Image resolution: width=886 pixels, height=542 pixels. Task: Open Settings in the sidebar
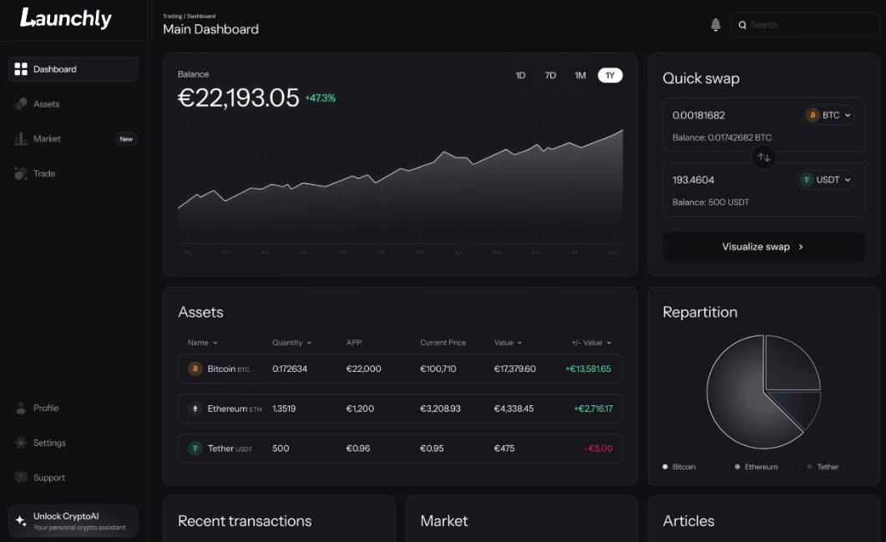pos(73,443)
